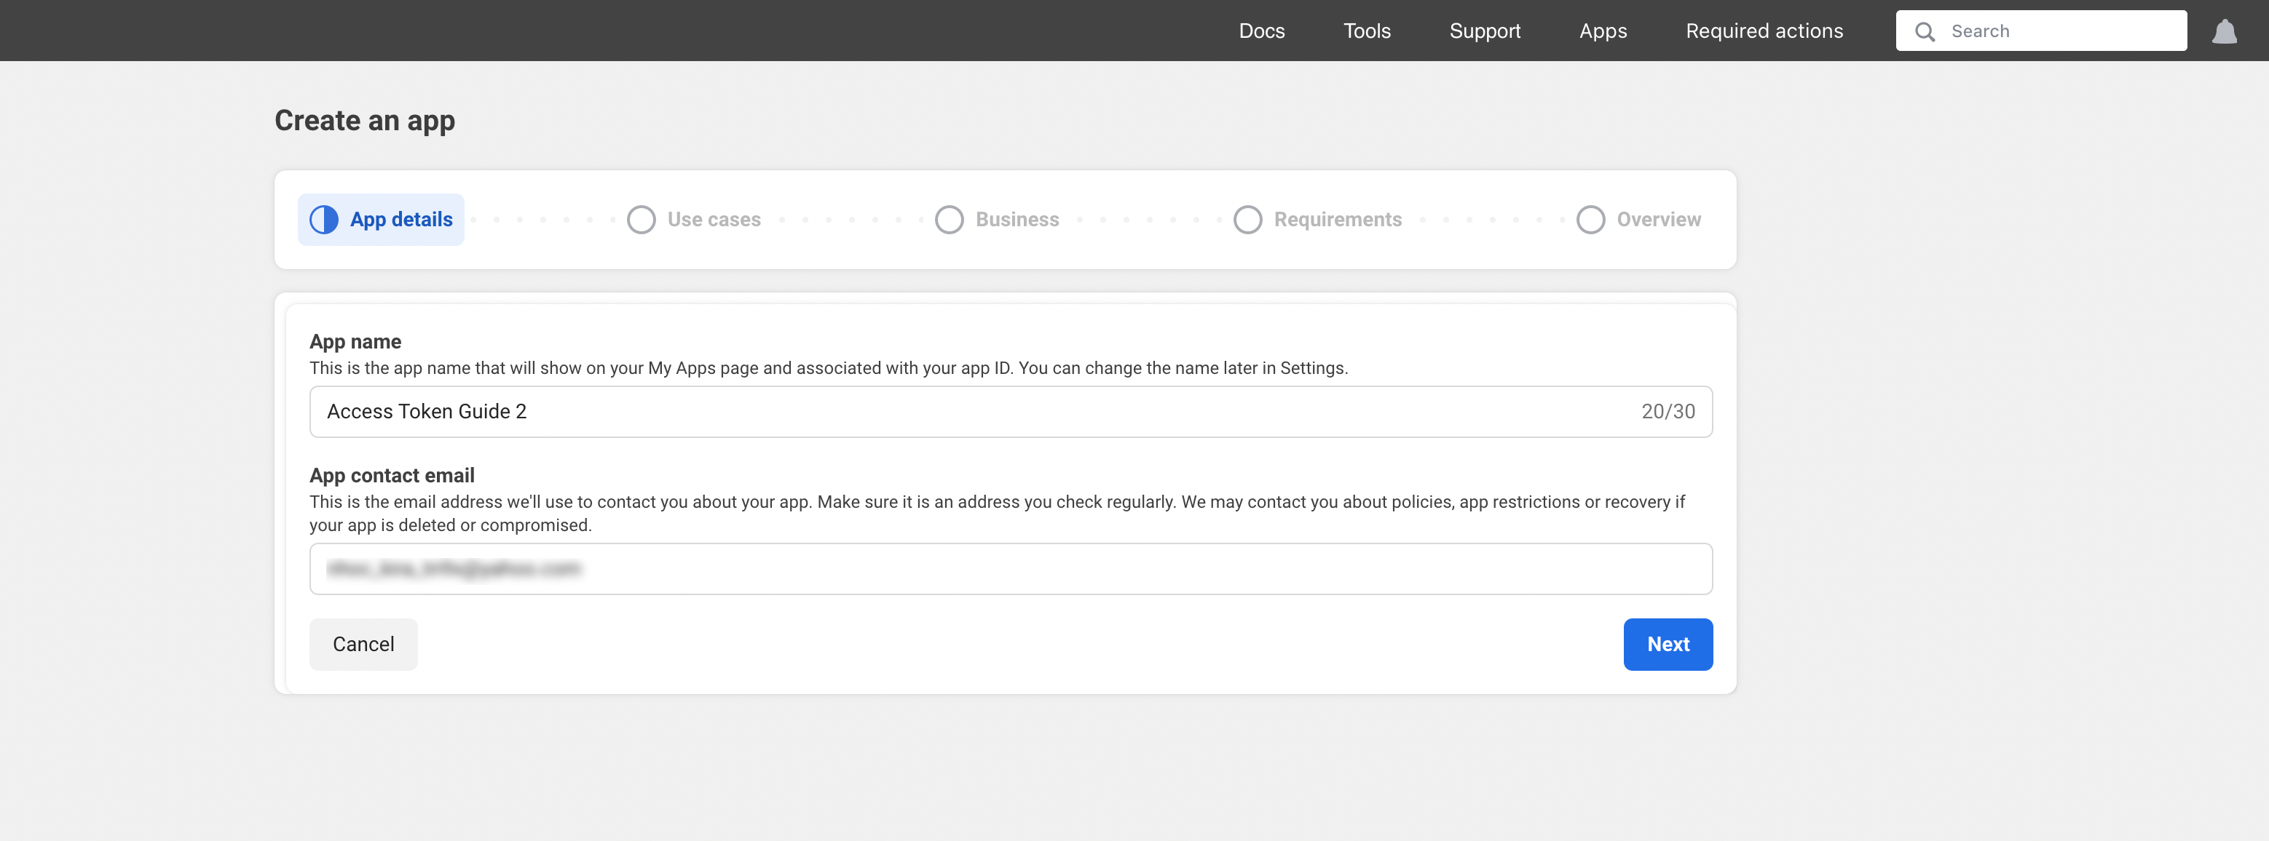Click the search magnifier icon
This screenshot has height=841, width=2269.
pyautogui.click(x=1925, y=32)
